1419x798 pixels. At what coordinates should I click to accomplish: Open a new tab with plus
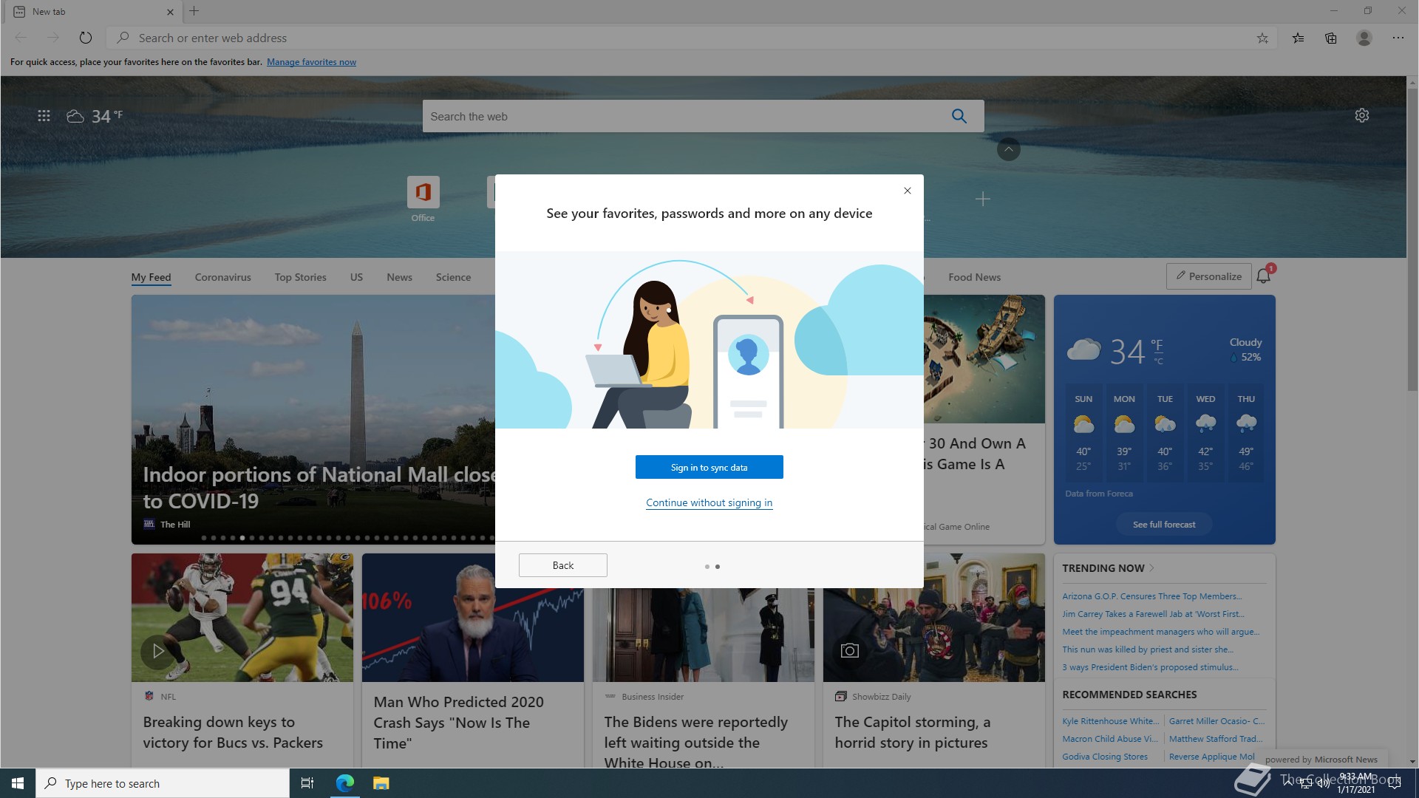194,11
